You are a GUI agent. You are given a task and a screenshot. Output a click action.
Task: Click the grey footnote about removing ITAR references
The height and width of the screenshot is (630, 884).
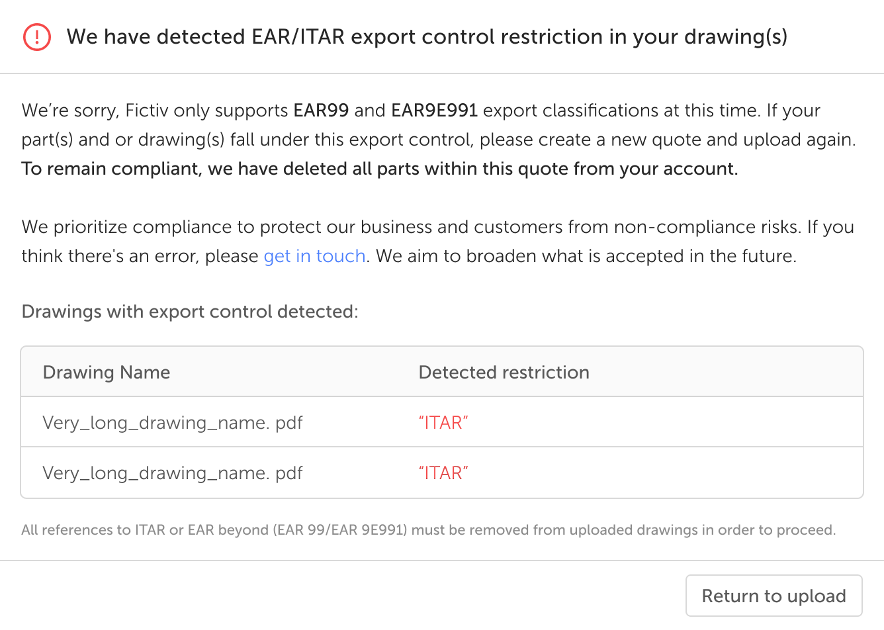point(428,530)
